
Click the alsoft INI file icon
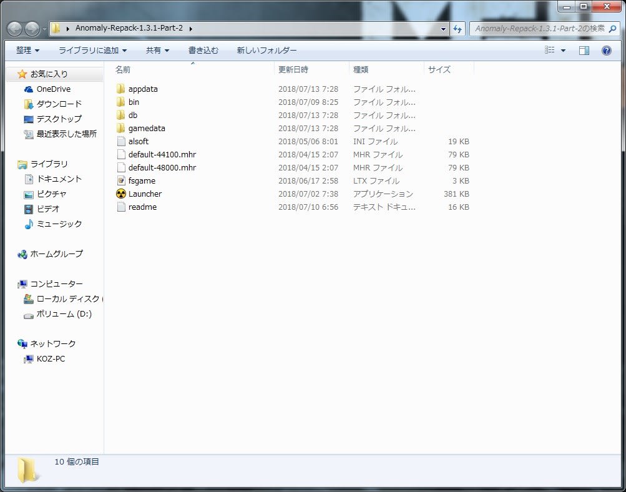point(121,141)
